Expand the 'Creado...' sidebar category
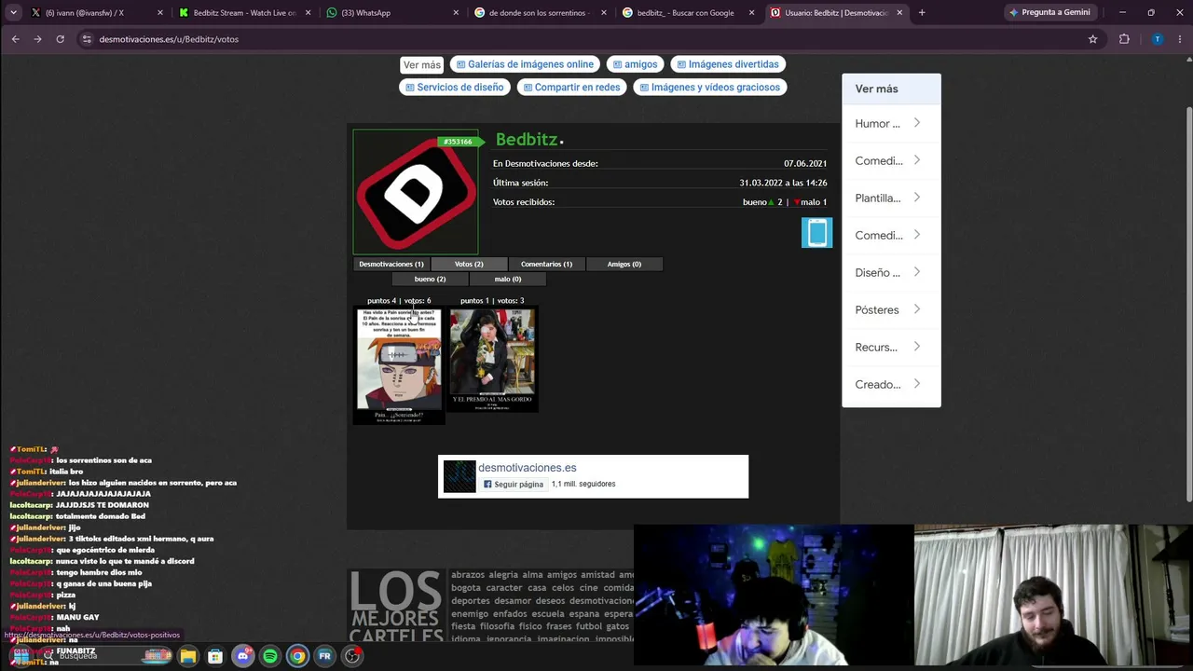The width and height of the screenshot is (1193, 671). coord(891,384)
